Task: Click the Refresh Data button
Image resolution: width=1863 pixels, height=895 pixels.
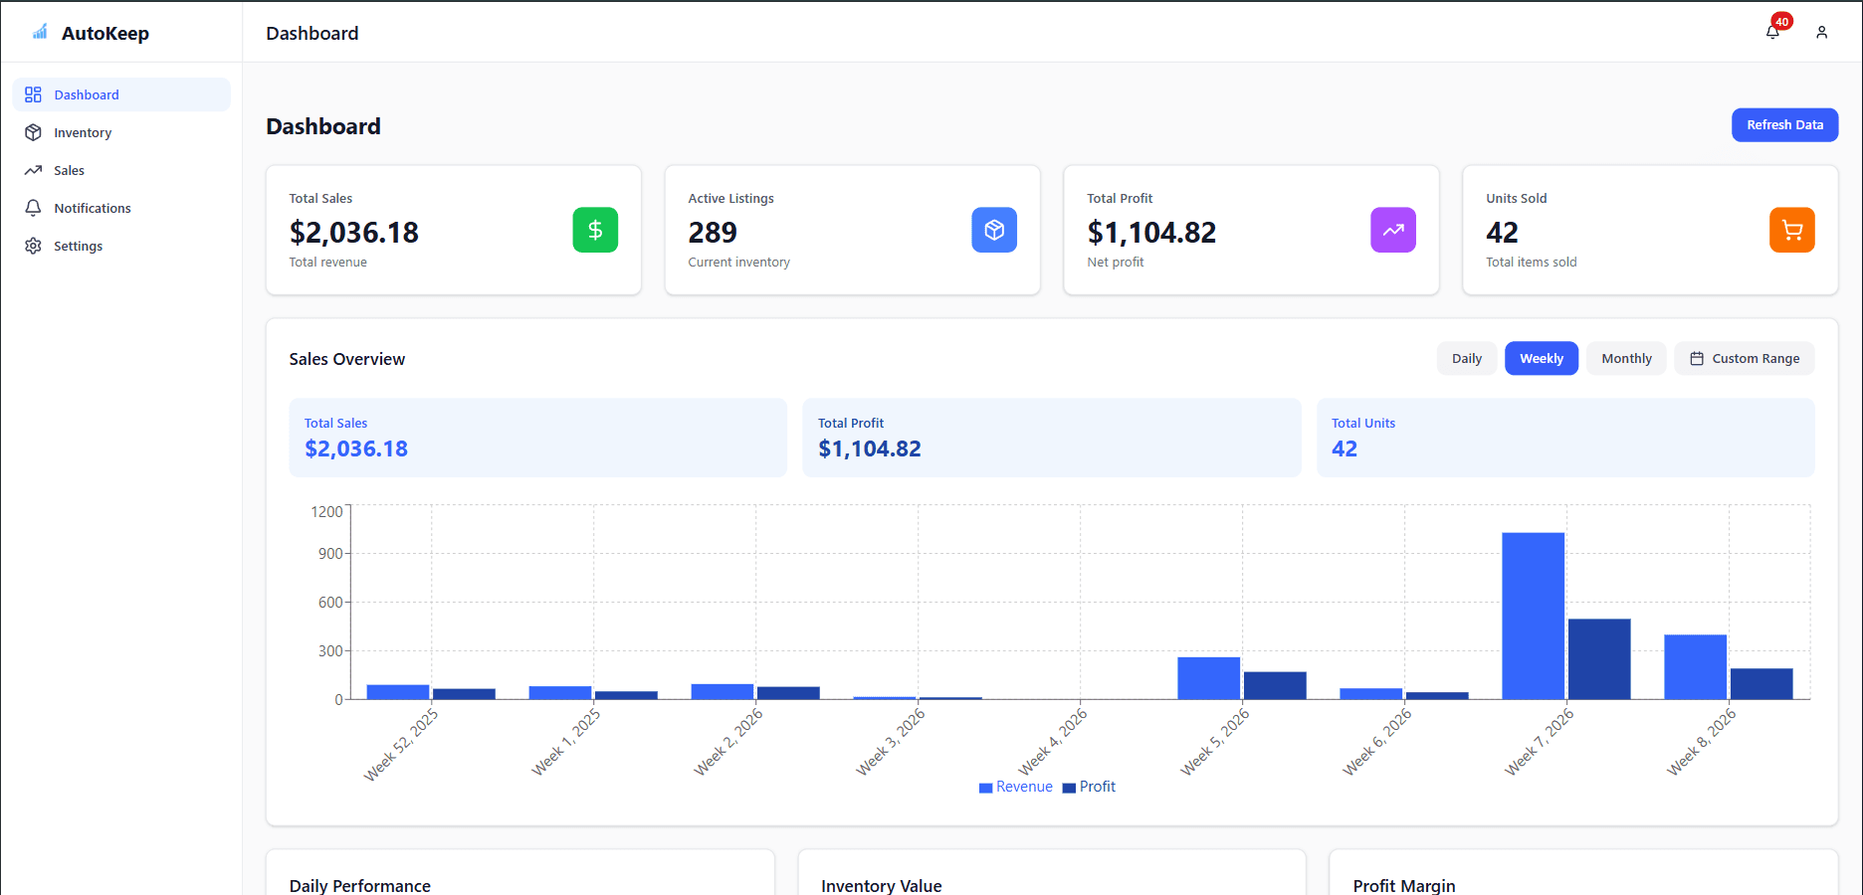Action: pos(1784,124)
